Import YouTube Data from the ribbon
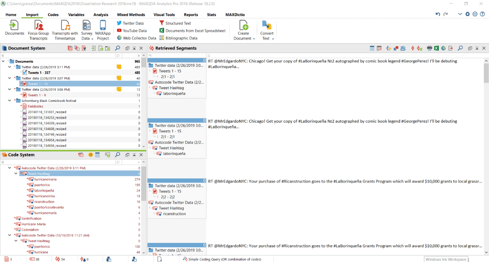This screenshot has height=262, width=489. click(x=132, y=31)
